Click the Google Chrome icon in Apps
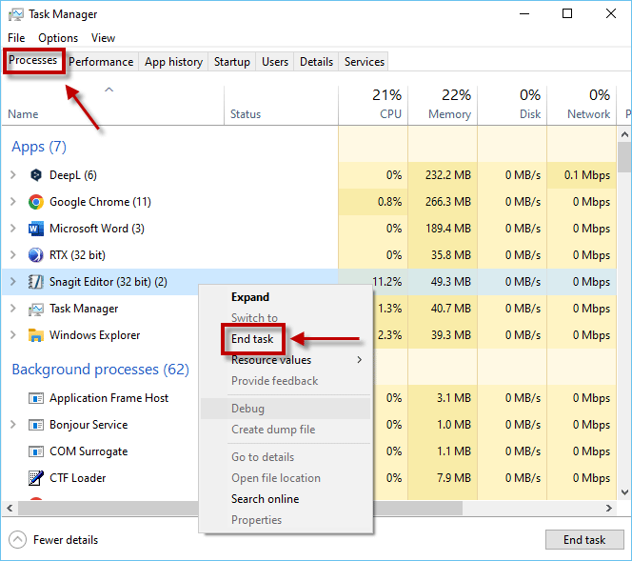The image size is (632, 561). (36, 202)
